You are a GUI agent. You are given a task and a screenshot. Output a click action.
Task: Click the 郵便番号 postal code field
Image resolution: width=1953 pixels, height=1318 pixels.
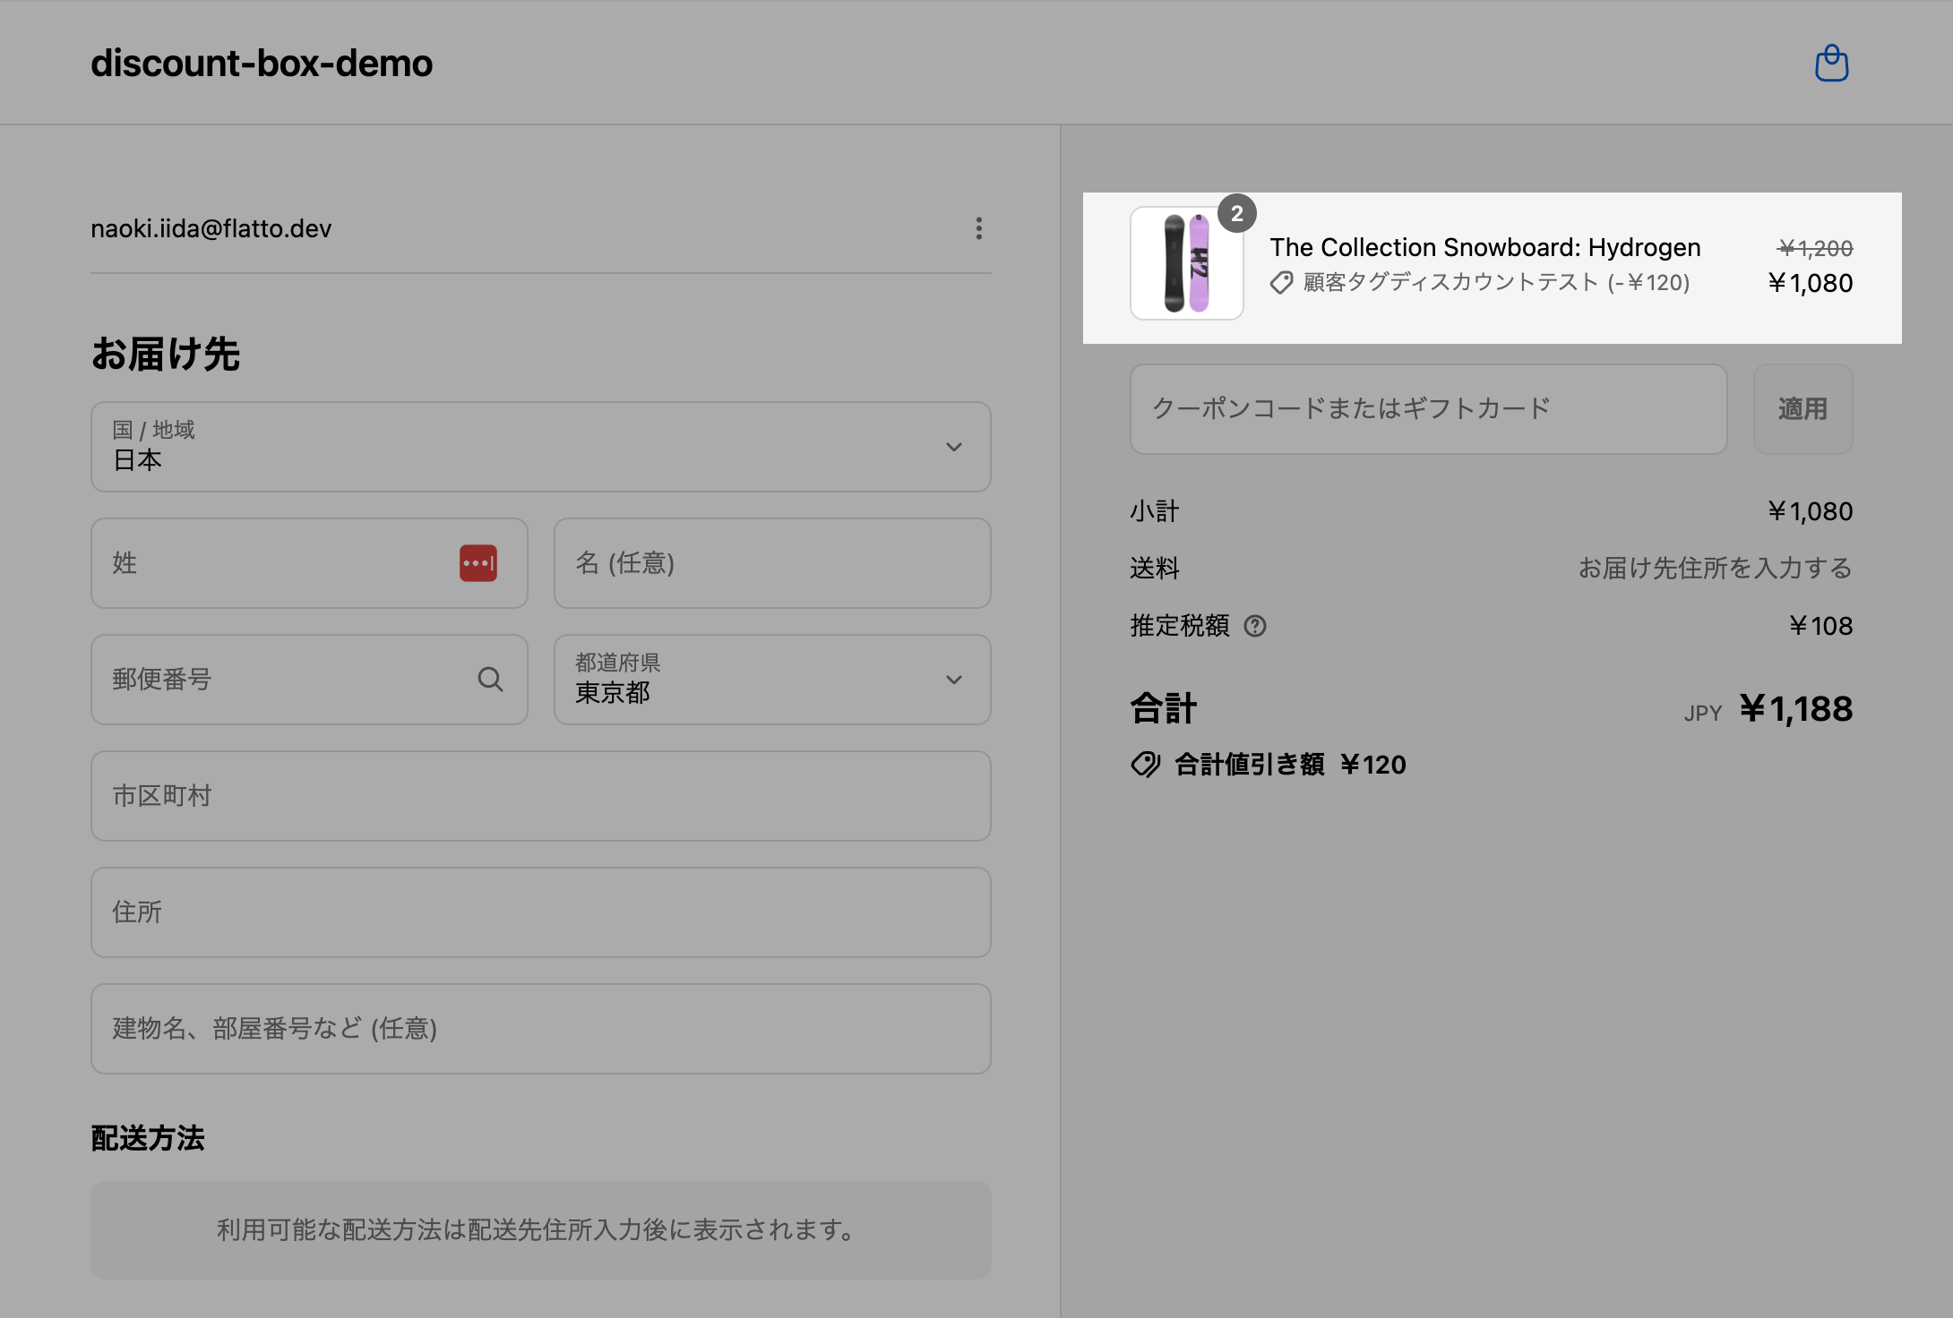[287, 680]
